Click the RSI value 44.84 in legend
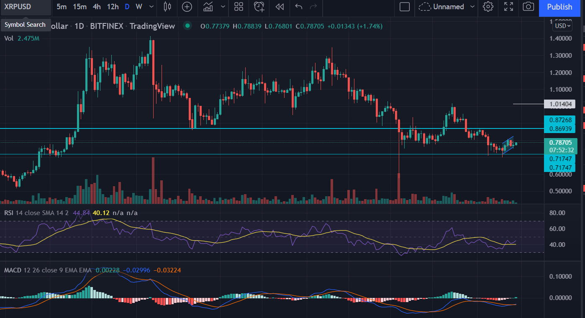This screenshot has width=585, height=318. pyautogui.click(x=81, y=213)
